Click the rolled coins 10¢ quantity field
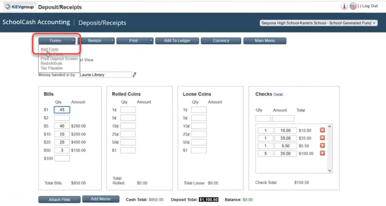Screen dimensions: 386x206 point(128,126)
